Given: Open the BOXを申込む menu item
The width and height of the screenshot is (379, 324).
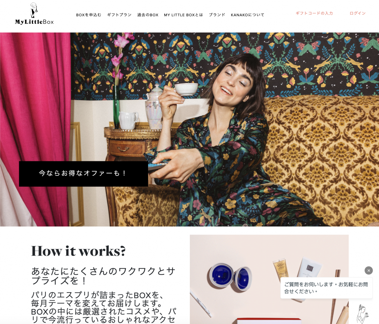Looking at the screenshot, I should tap(88, 15).
